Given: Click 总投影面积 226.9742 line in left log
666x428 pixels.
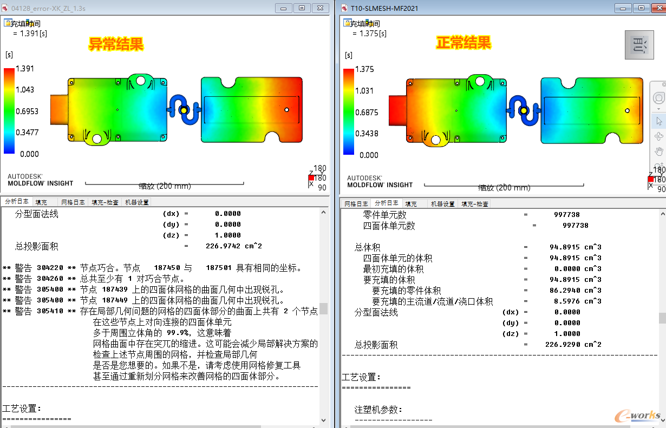Looking at the screenshot, I should click(x=139, y=246).
